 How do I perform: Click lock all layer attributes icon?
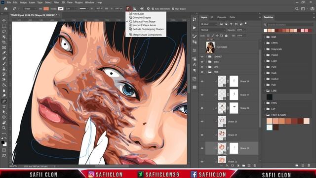(x=226, y=36)
